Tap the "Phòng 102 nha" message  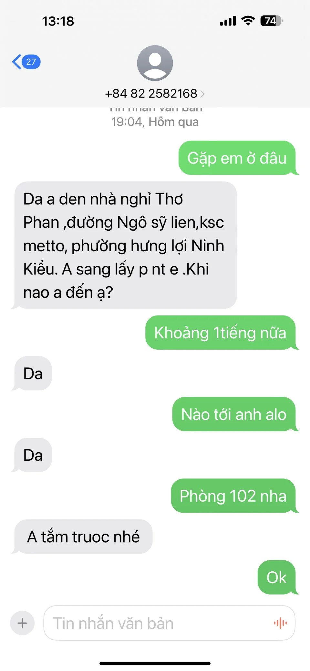pyautogui.click(x=233, y=496)
